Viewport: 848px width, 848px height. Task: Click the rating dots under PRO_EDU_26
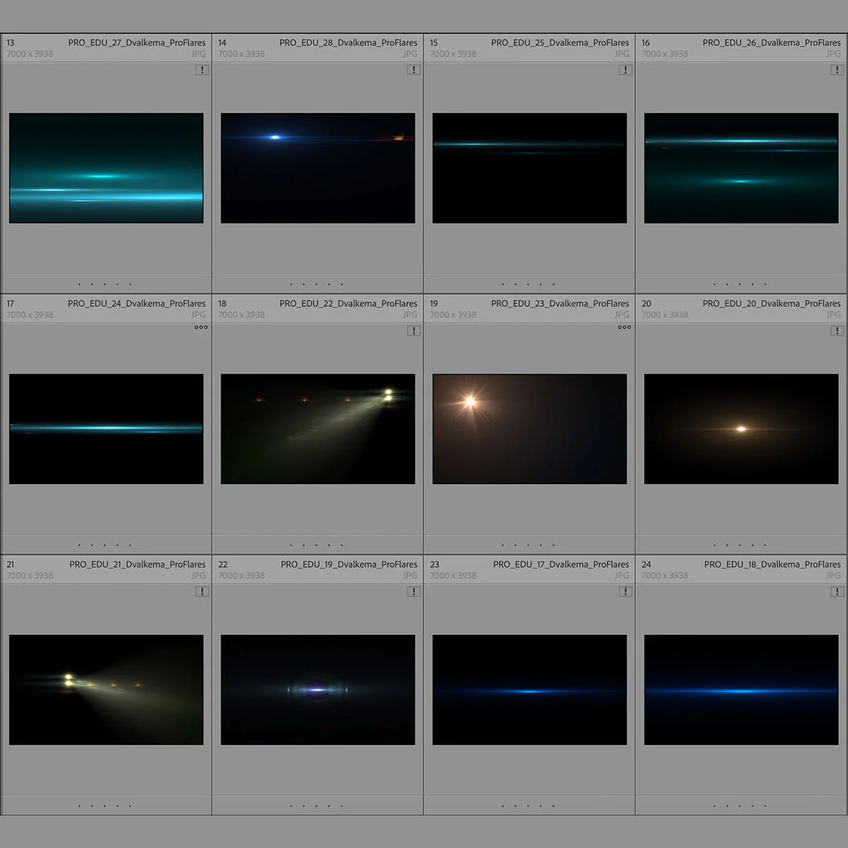click(740, 284)
